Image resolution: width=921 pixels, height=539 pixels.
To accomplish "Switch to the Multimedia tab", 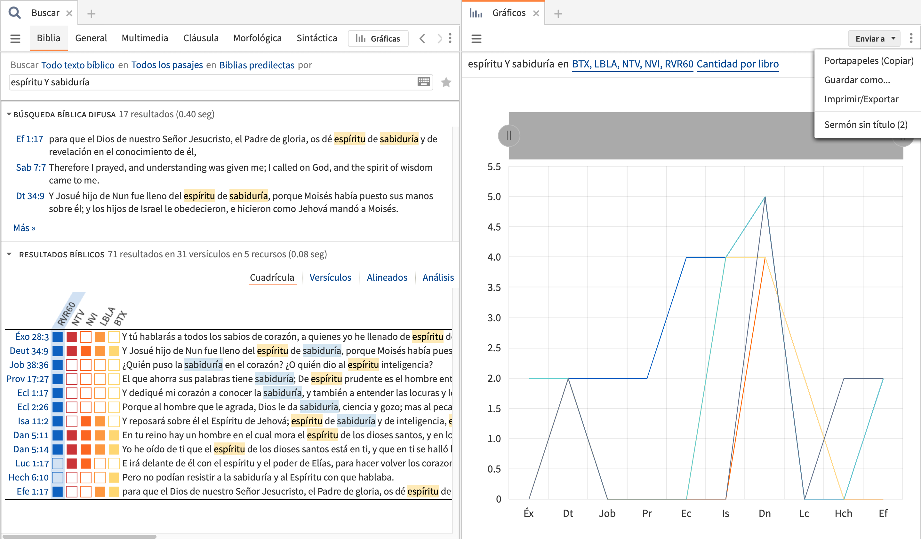I will pos(145,38).
